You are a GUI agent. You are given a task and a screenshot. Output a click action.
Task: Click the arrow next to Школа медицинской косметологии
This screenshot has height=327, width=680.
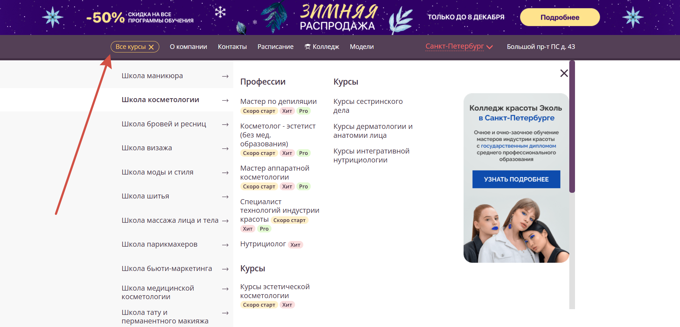click(225, 289)
